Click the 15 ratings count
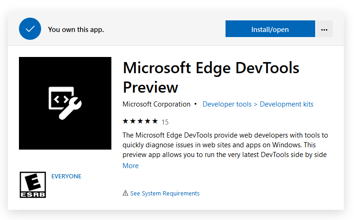354x220 pixels. click(165, 122)
